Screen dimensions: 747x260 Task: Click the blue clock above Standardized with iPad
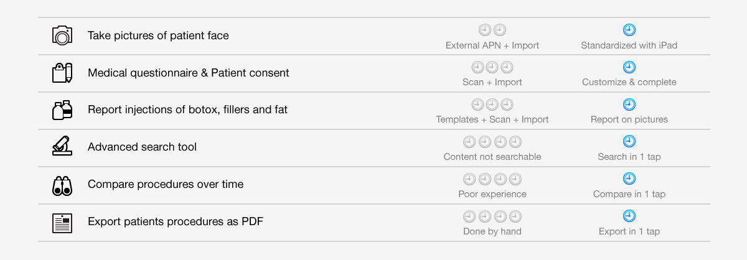[x=629, y=30]
